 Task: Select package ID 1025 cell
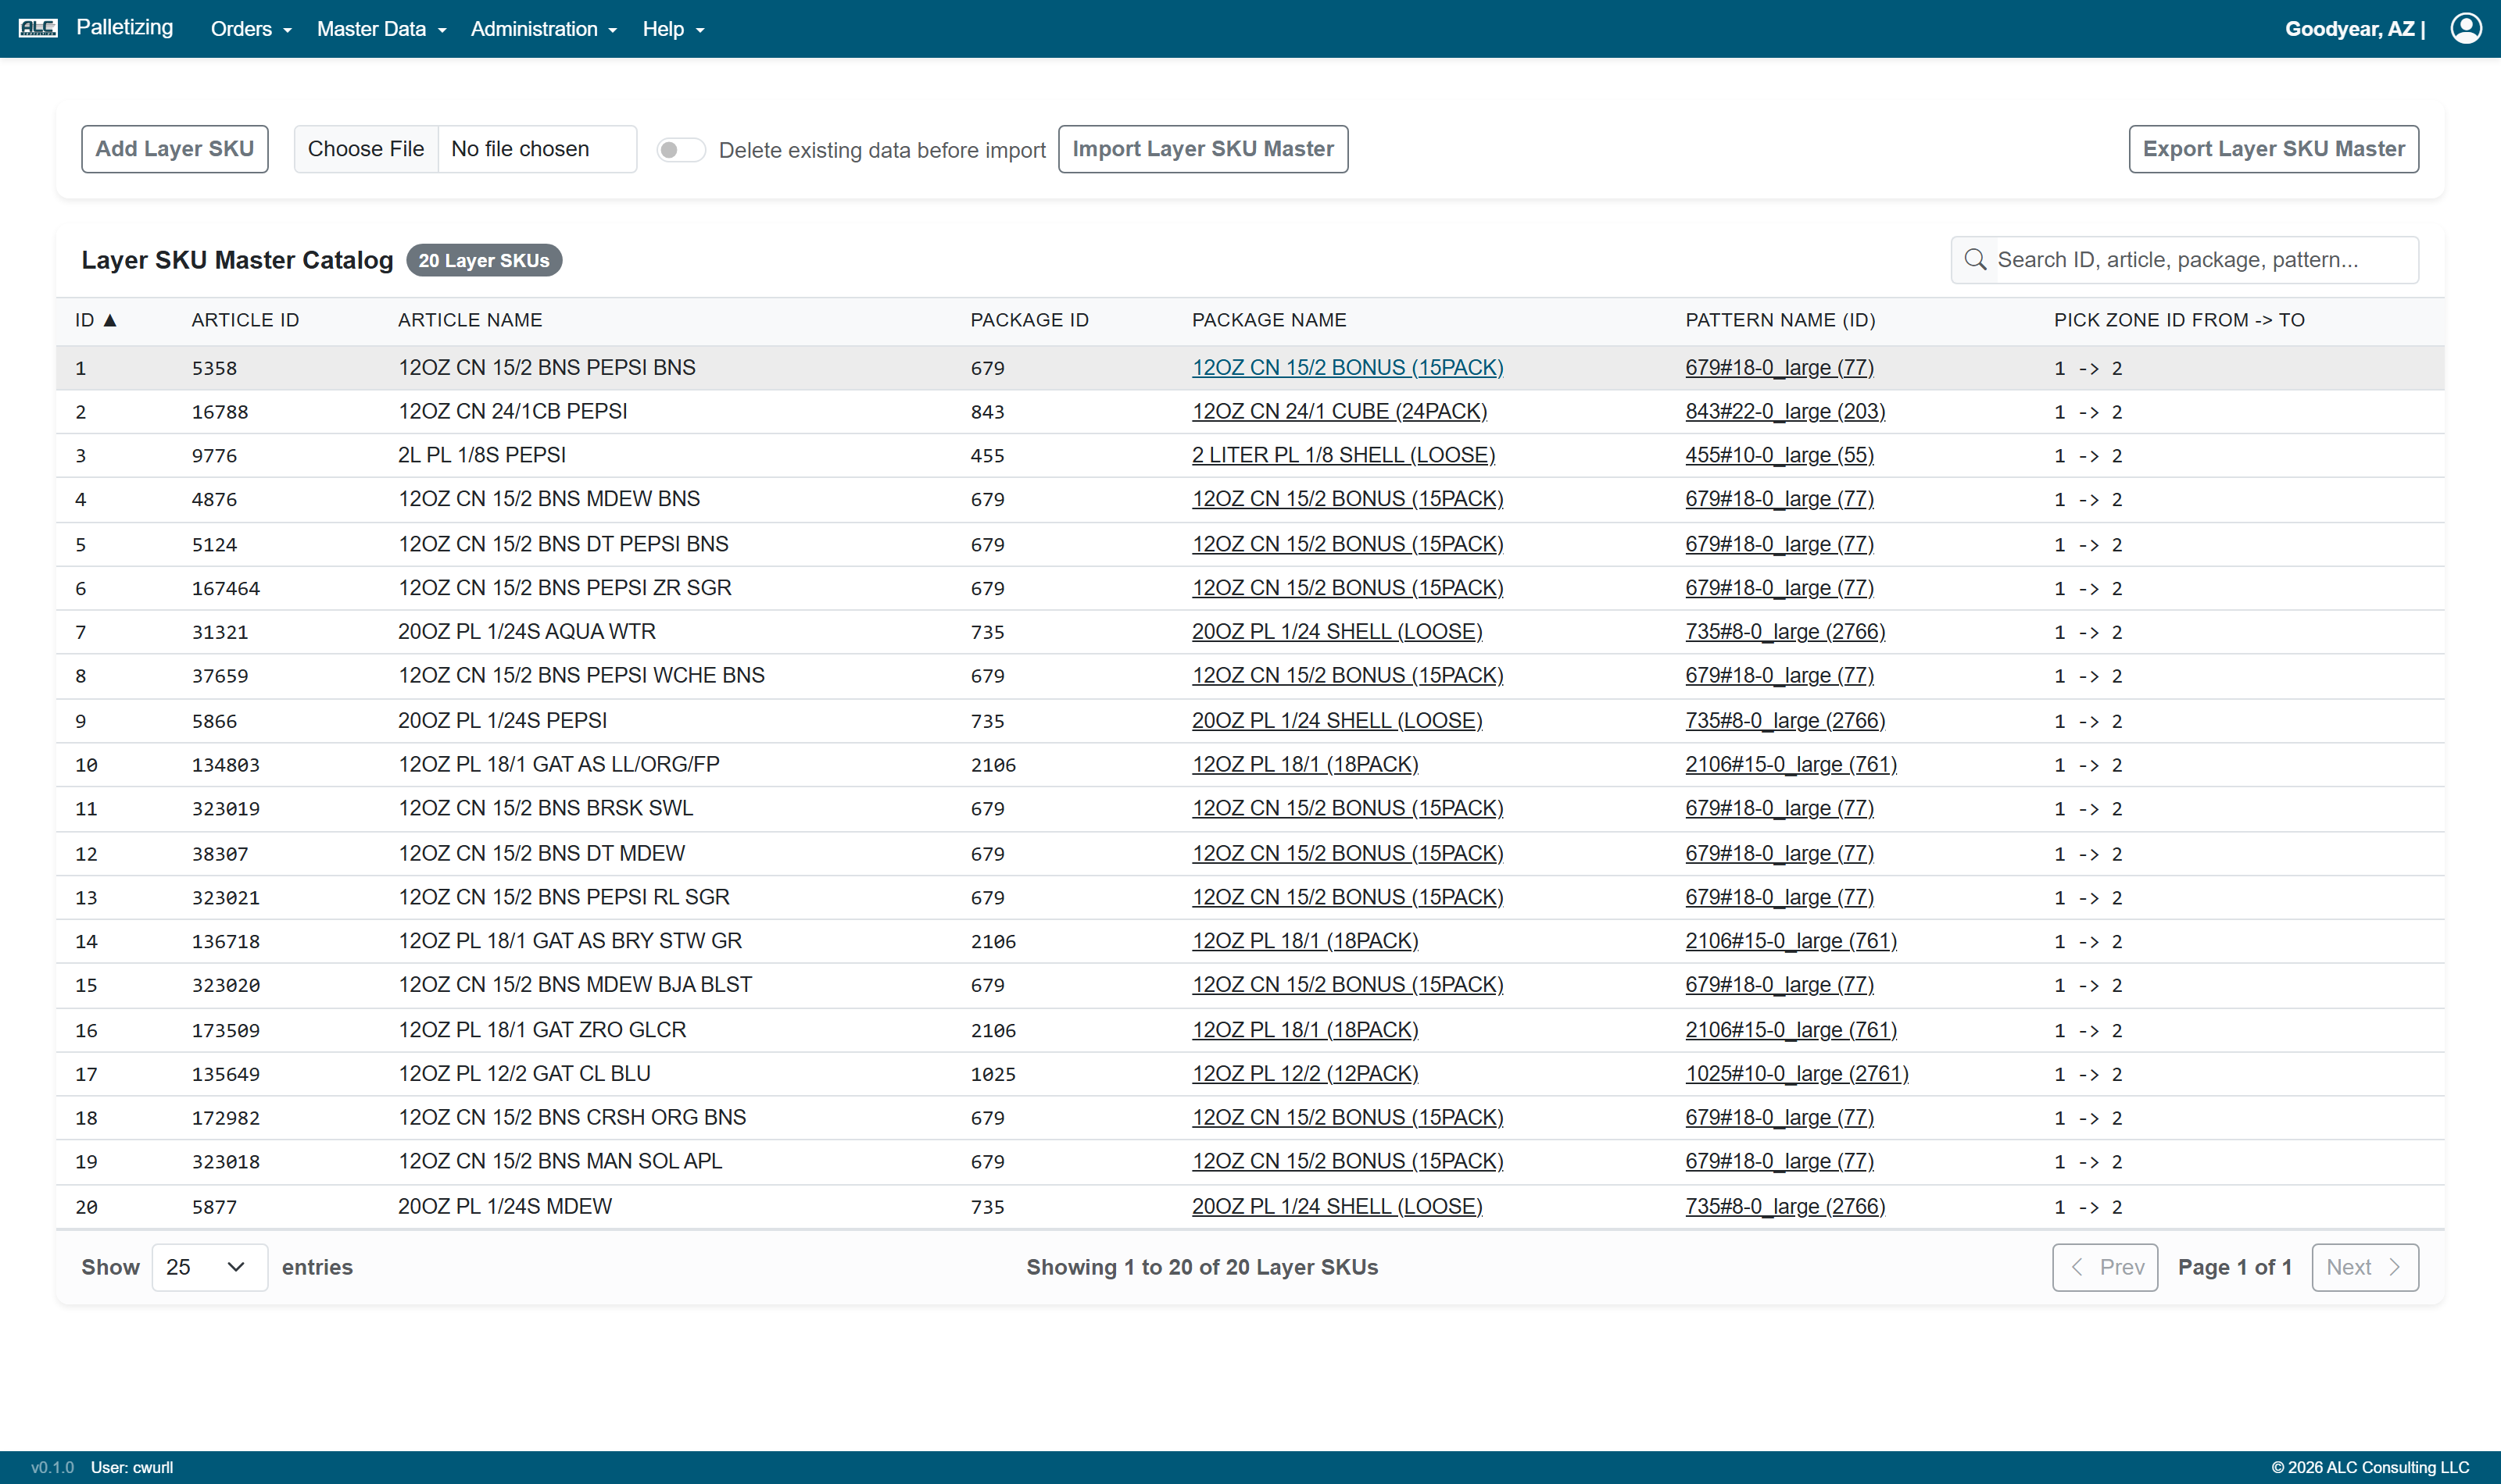click(x=993, y=1074)
